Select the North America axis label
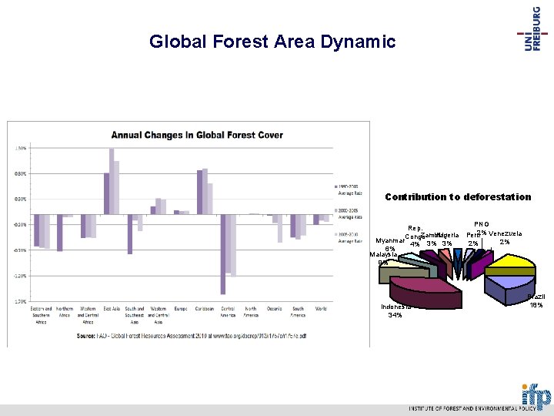Screen dimensions: 554x416 pos(251,312)
